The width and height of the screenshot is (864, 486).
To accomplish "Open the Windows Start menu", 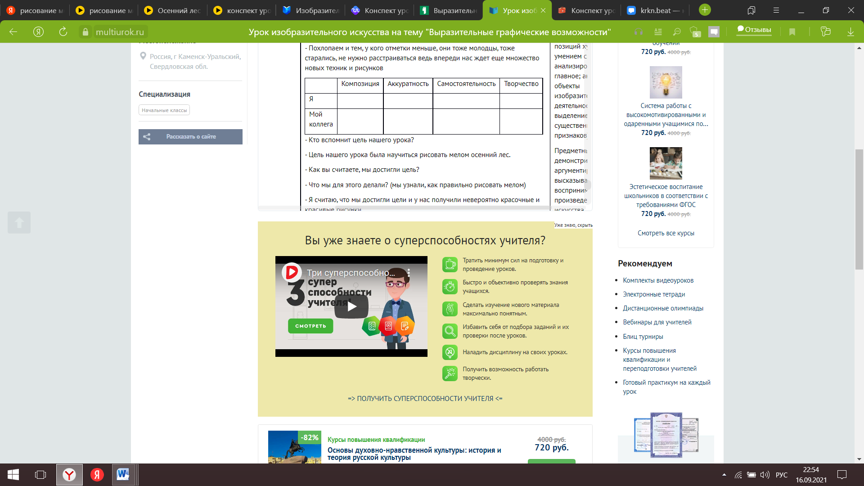I will [x=13, y=475].
